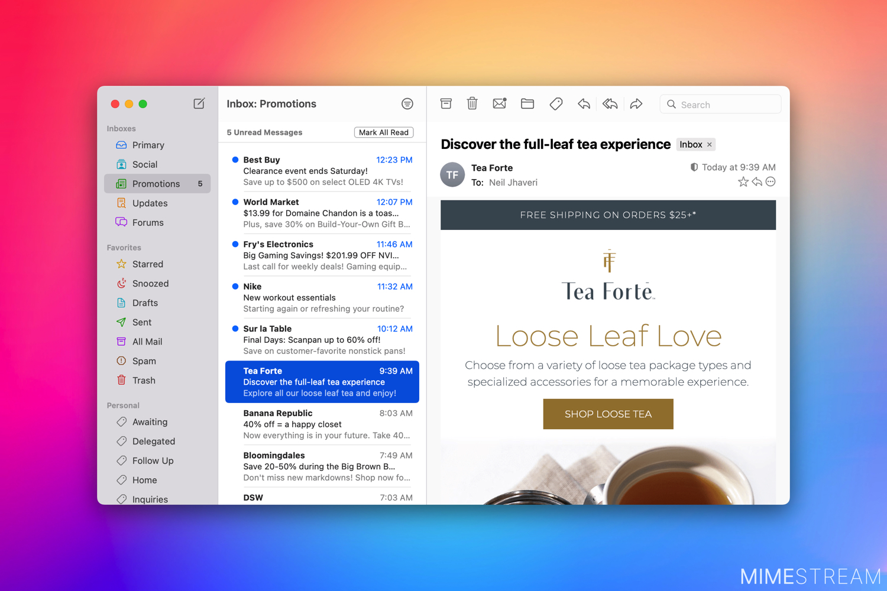
Task: Open the World Market email
Action: point(322,213)
